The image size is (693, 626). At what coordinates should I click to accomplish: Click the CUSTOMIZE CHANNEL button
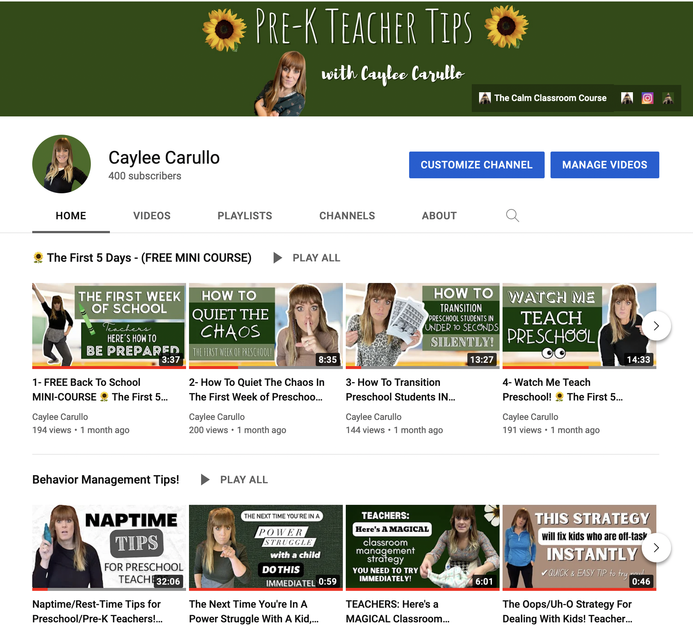[x=477, y=165]
